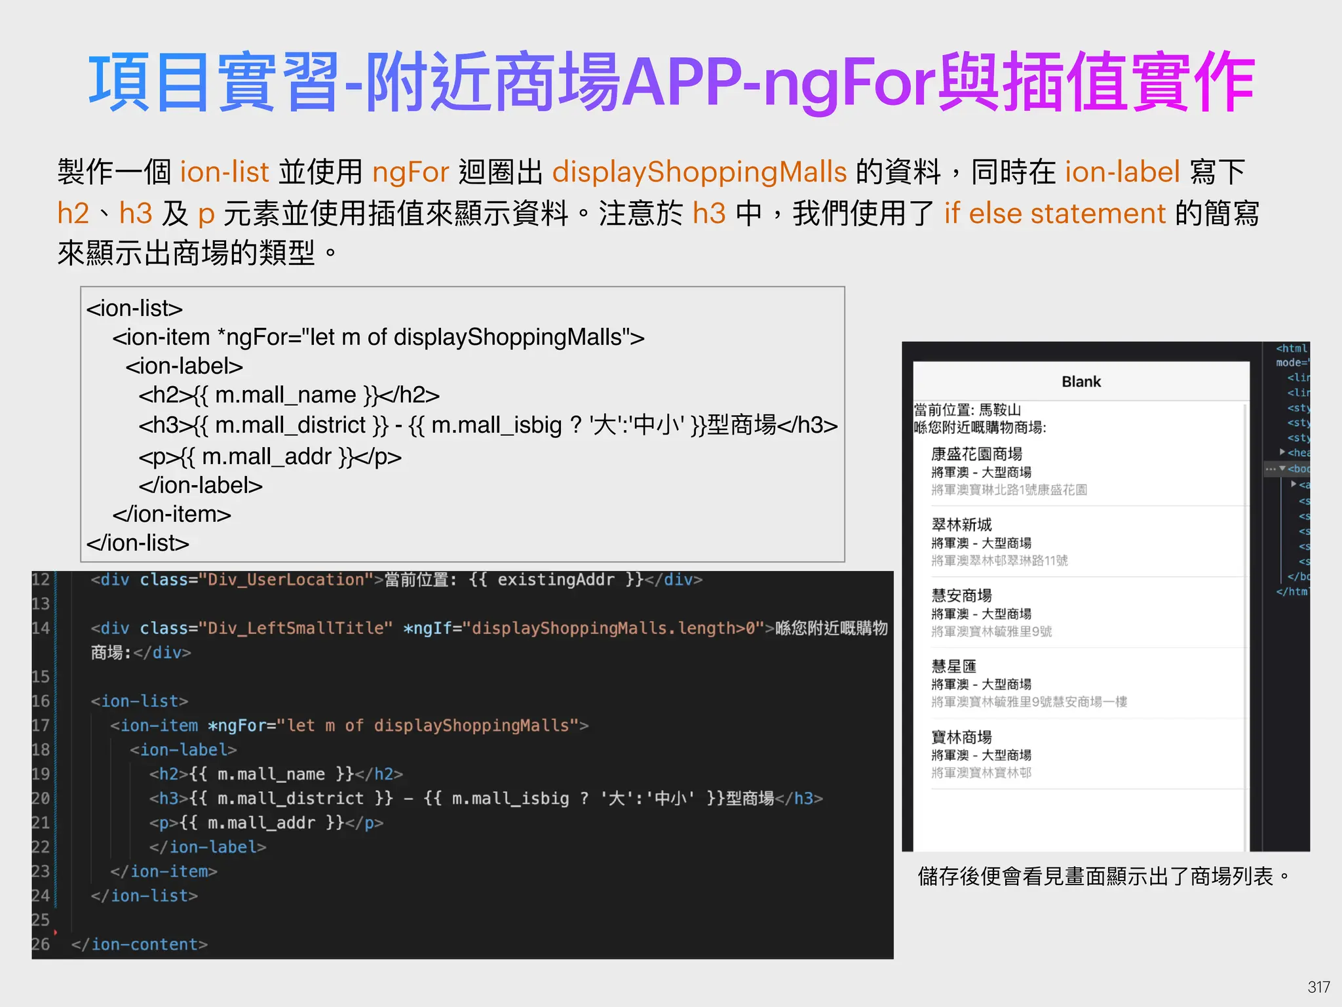The height and width of the screenshot is (1007, 1342).
Task: Click {{ m.mall_name }} on editor line 19
Action: [x=271, y=774]
